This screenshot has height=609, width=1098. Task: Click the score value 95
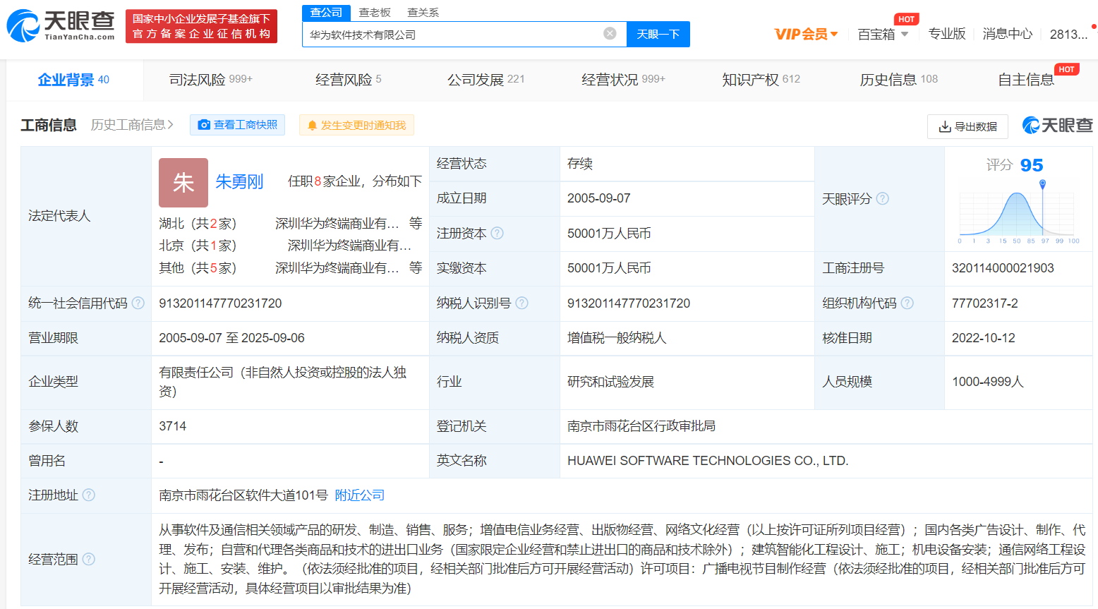pyautogui.click(x=1032, y=165)
